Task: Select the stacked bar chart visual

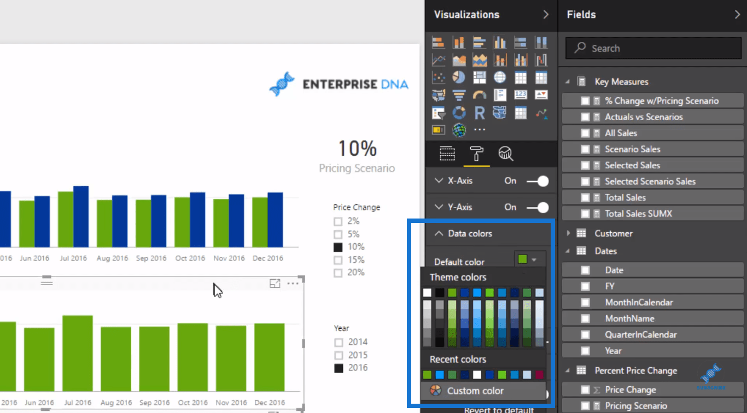Action: (438, 43)
